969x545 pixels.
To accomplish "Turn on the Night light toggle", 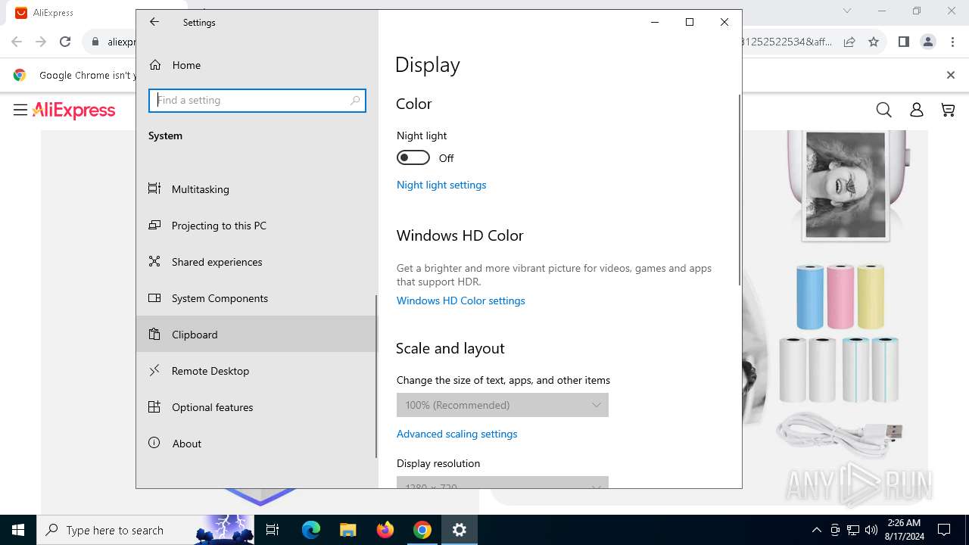I will tap(413, 157).
